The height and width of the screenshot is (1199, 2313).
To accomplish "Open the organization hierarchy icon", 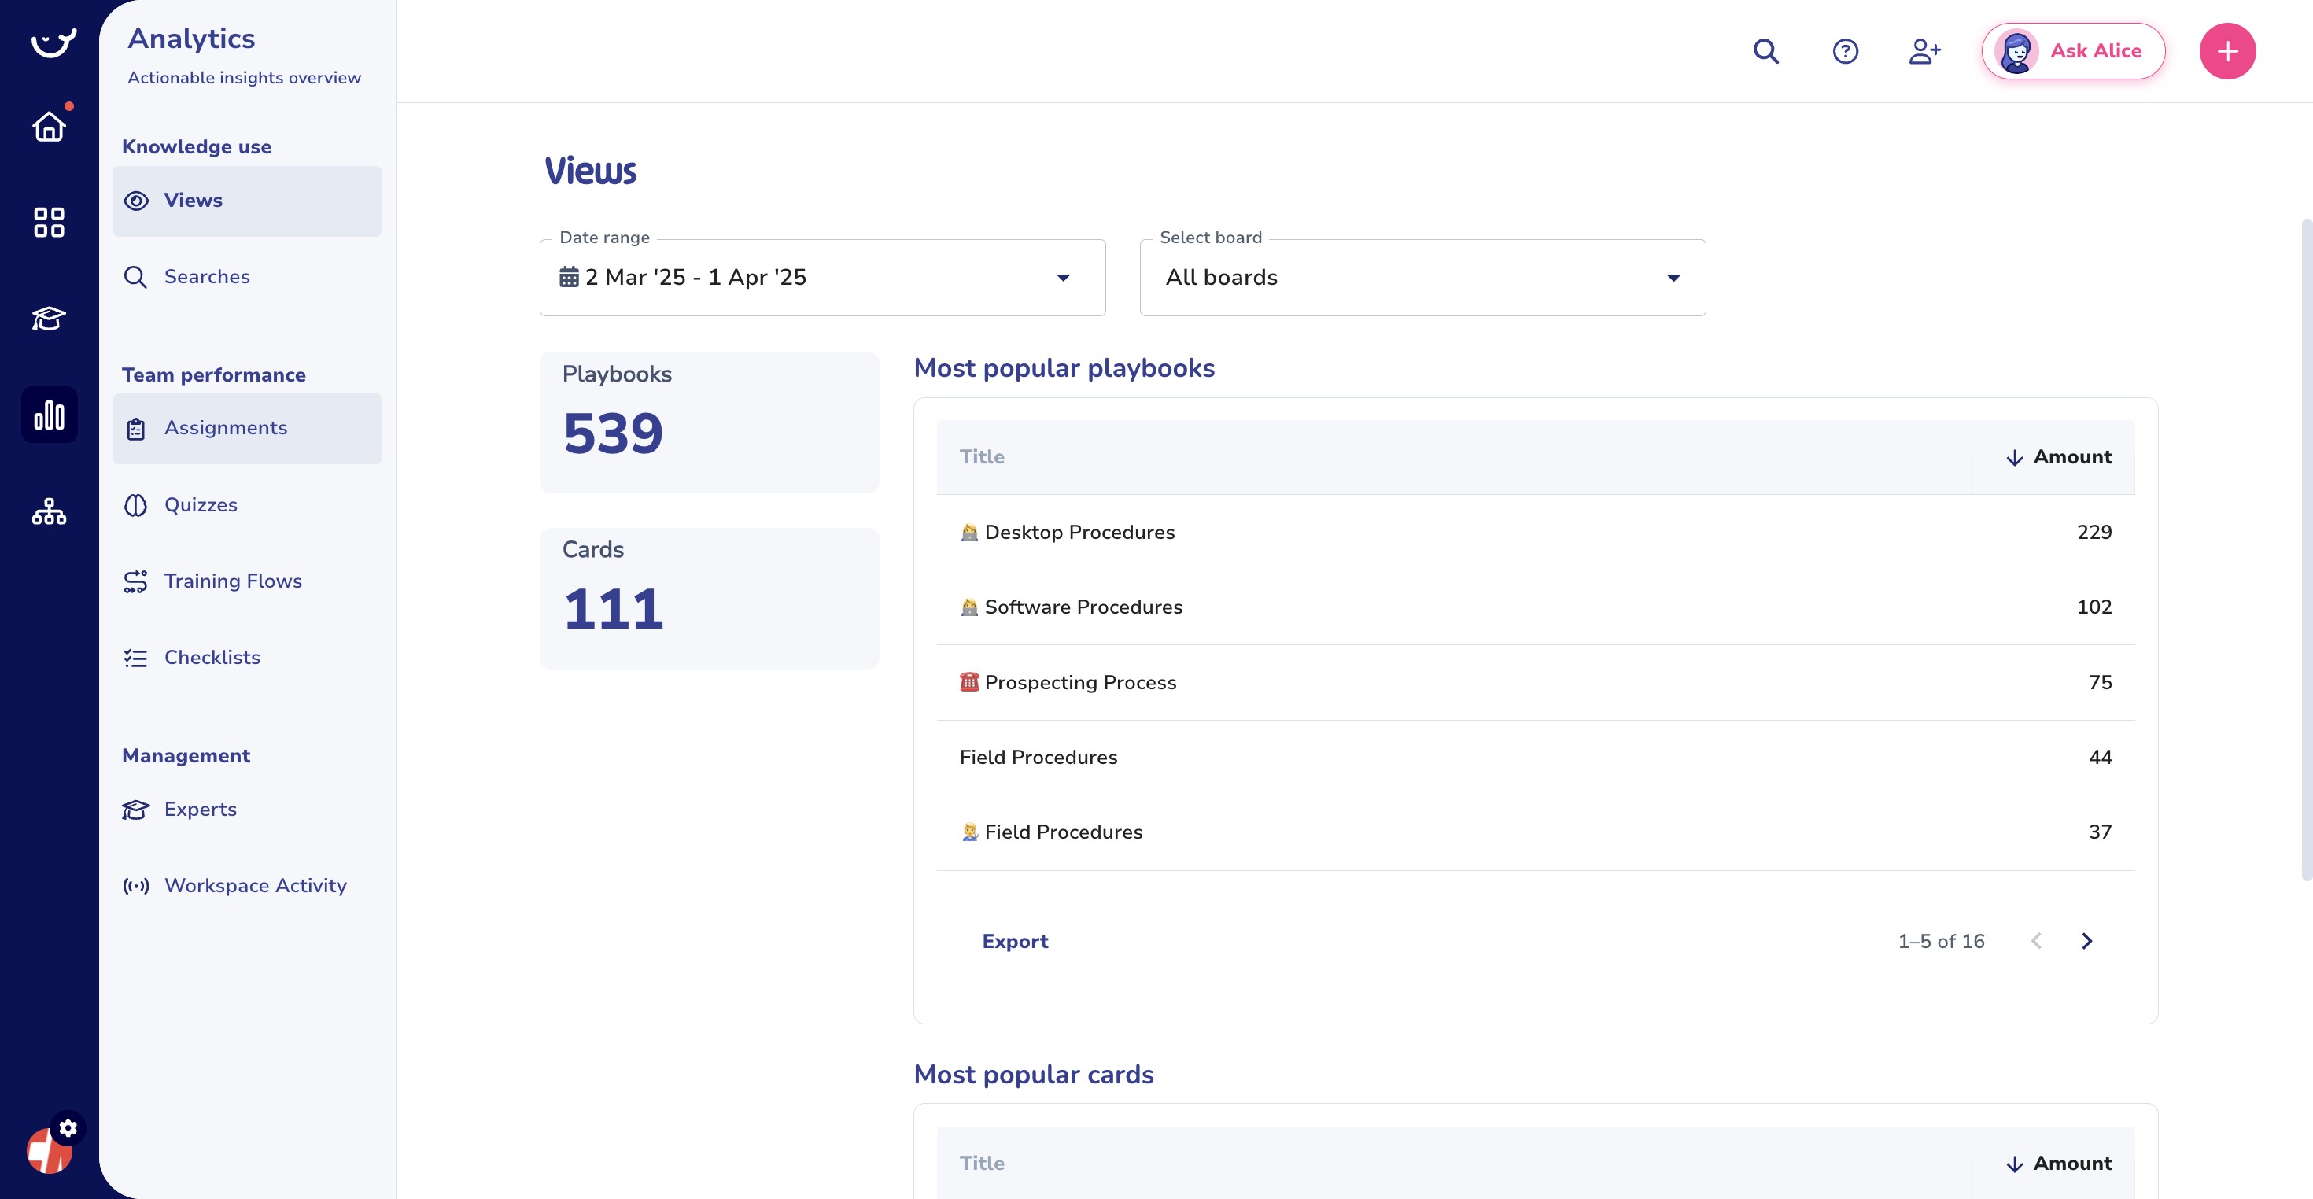I will pos(50,511).
